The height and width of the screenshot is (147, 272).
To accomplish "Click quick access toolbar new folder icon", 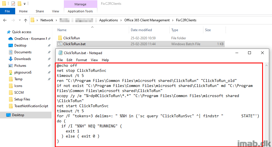I will coord(19,3).
